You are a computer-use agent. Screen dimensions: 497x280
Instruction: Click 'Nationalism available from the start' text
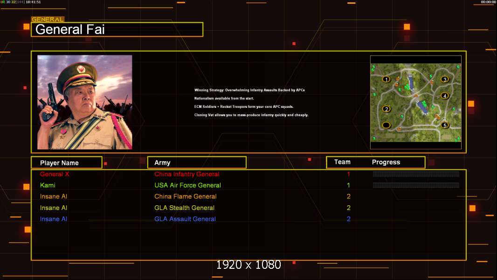[x=224, y=98]
